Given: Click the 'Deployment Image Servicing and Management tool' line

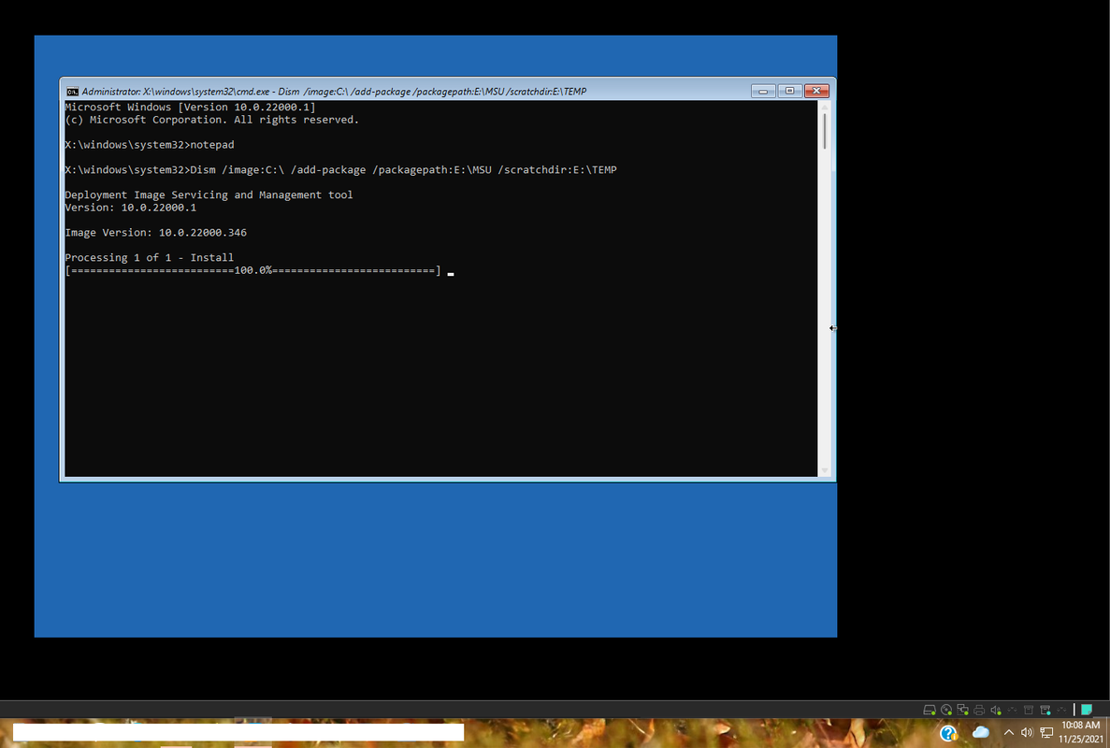Looking at the screenshot, I should click(x=209, y=194).
